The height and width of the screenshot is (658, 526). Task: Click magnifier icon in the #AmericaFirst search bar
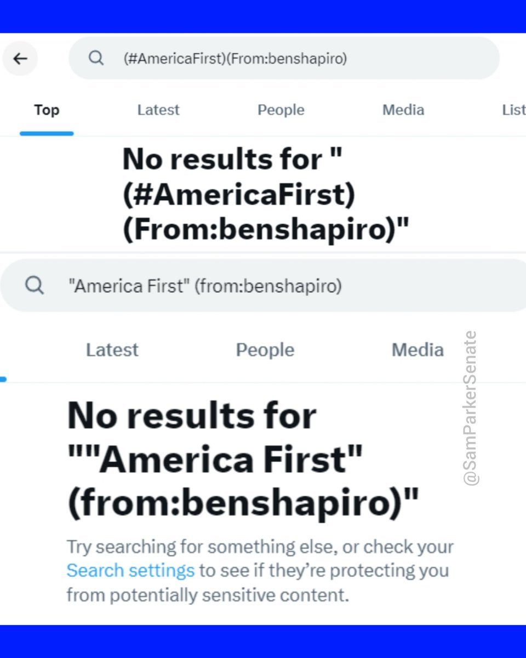96,58
